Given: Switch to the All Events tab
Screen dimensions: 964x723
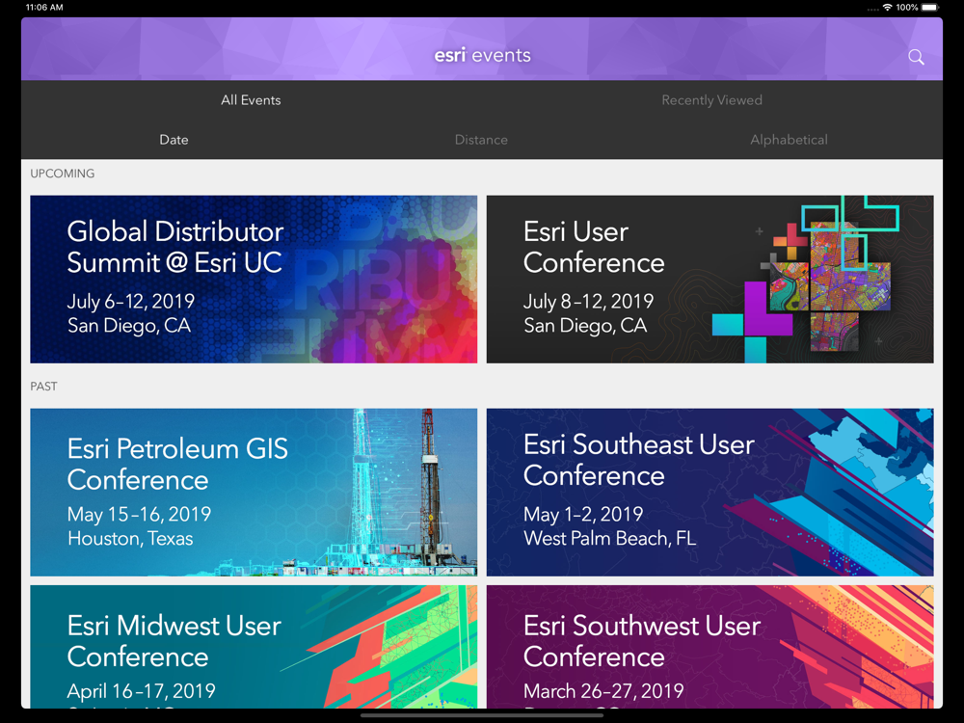Looking at the screenshot, I should click(251, 100).
